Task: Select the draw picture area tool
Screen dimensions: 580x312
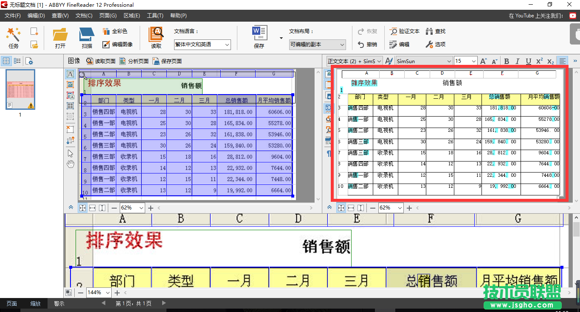Action: click(70, 85)
